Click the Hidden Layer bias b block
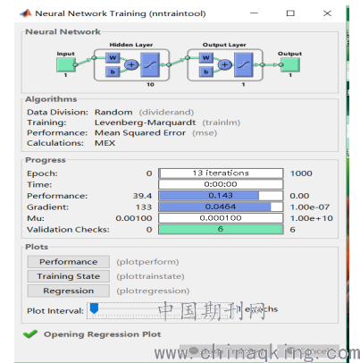The width and height of the screenshot is (360, 363). (x=113, y=72)
